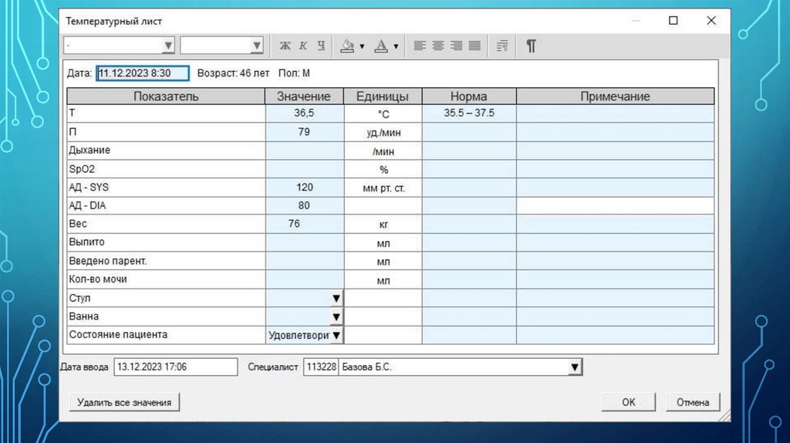The height and width of the screenshot is (443, 790).
Task: Toggle underline (Ч) formatting
Action: tap(321, 46)
